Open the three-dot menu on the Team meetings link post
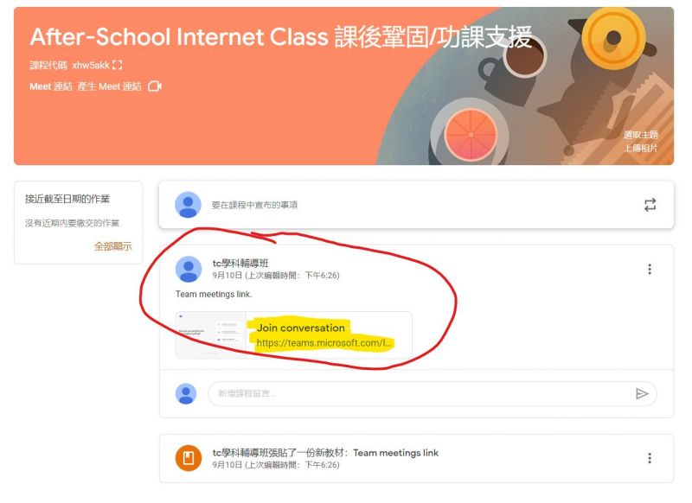Screen dimensions: 692x503 pyautogui.click(x=650, y=269)
